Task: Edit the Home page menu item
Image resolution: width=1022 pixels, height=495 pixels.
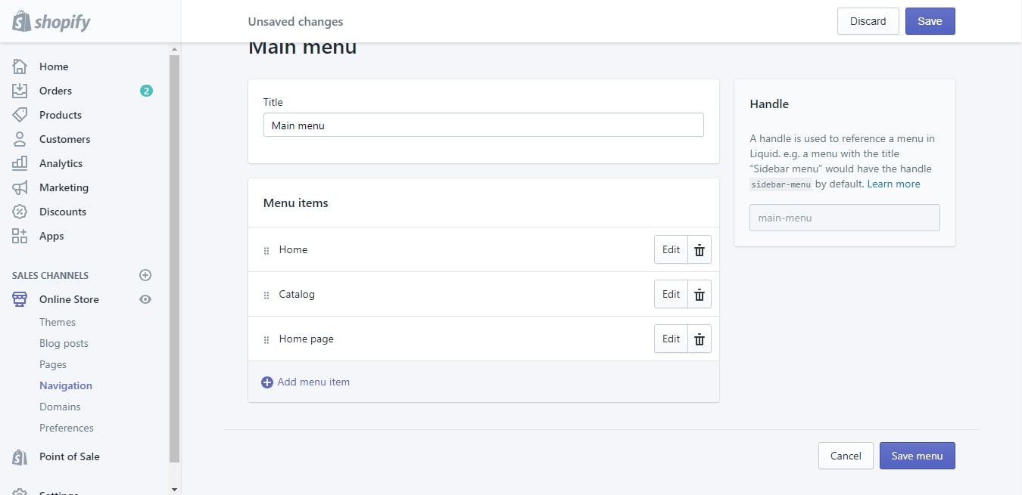Action: (671, 339)
